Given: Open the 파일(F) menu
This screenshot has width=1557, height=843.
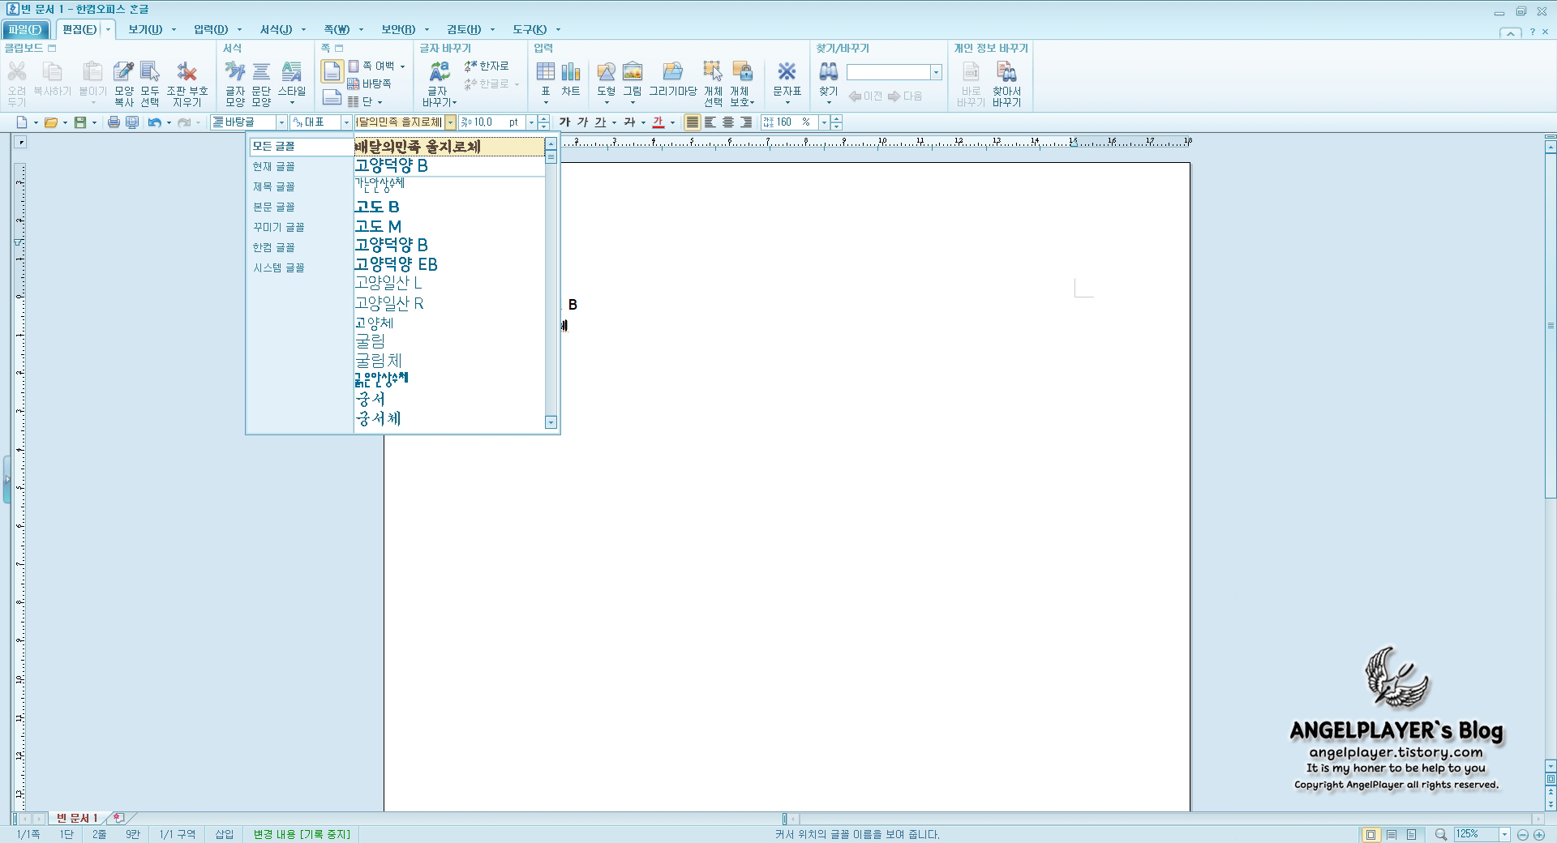Looking at the screenshot, I should click(x=25, y=29).
